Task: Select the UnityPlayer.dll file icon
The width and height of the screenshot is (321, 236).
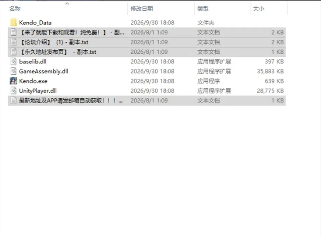Action: pyautogui.click(x=13, y=91)
